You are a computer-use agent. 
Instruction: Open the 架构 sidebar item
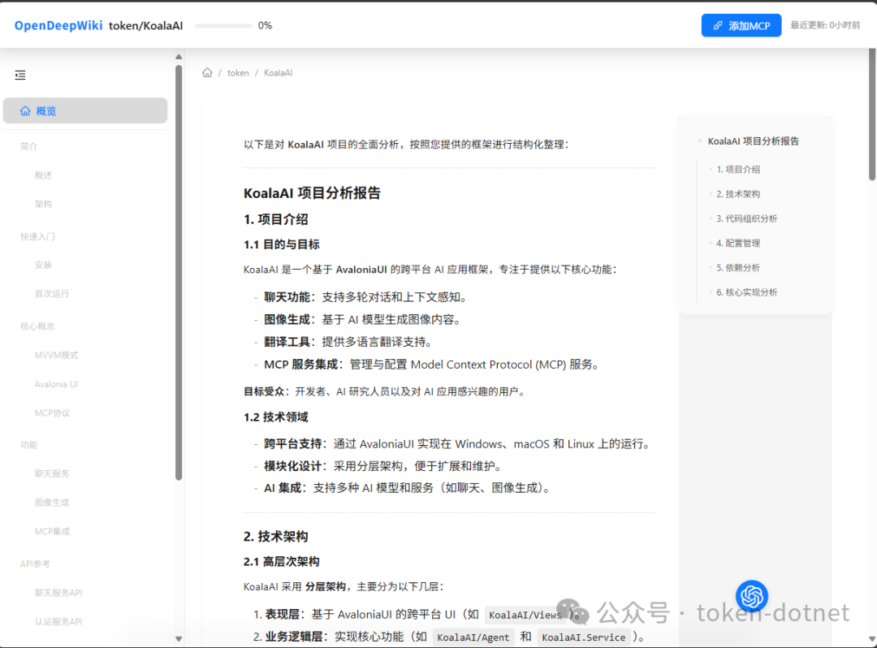point(43,204)
